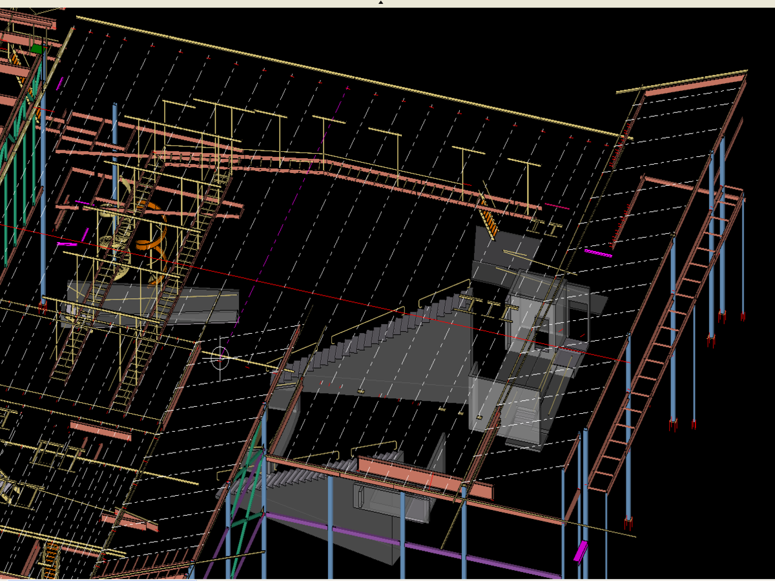
Task: Click the circular crosshair snap marker
Action: 220,357
